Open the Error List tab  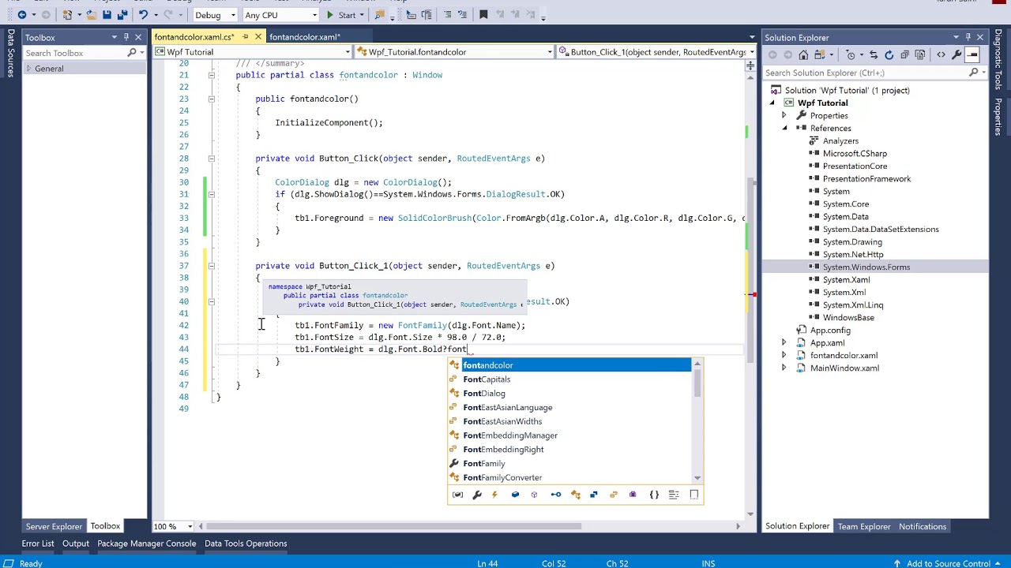pyautogui.click(x=38, y=544)
